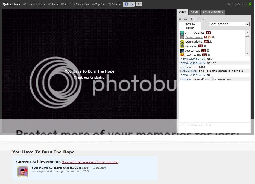Screen dimensions: 255x184
Task: Focus the chat text input field
Action: coord(214,128)
